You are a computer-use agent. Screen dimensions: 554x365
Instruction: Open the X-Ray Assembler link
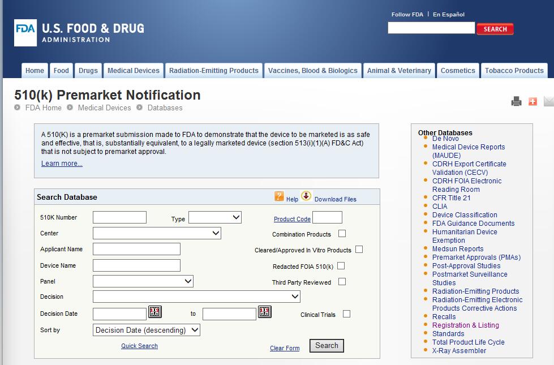[x=459, y=350]
